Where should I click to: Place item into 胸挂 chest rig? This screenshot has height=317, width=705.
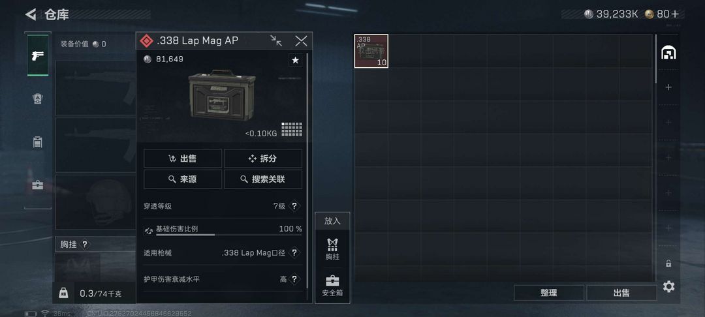coord(332,249)
